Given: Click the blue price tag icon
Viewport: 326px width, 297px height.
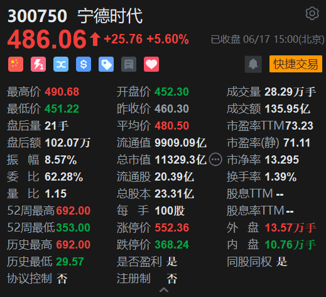Looking at the screenshot, I should (x=106, y=64).
